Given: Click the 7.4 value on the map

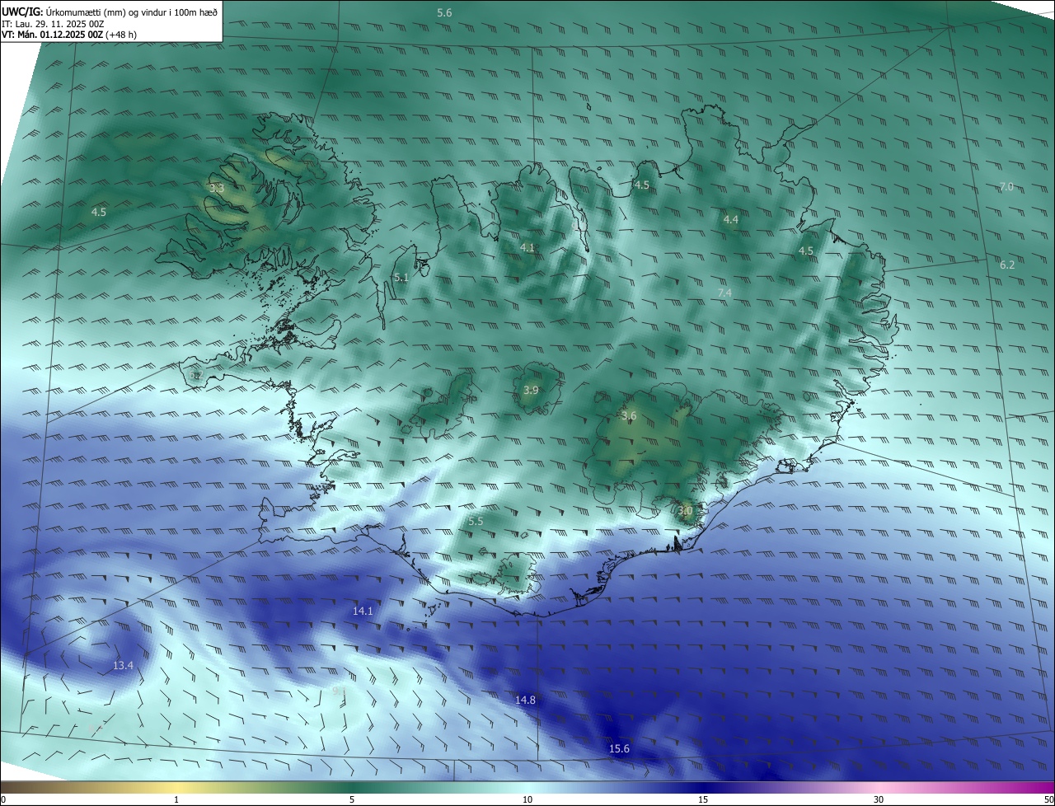Looking at the screenshot, I should point(724,293).
